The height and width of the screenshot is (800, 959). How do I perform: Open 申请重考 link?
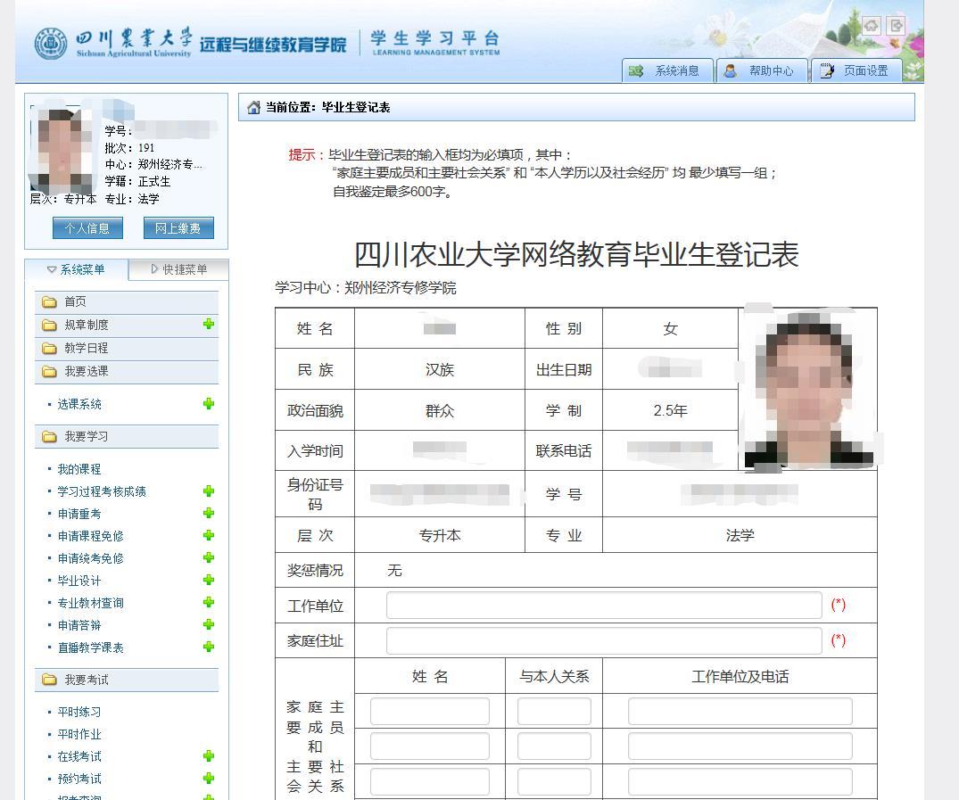click(79, 514)
